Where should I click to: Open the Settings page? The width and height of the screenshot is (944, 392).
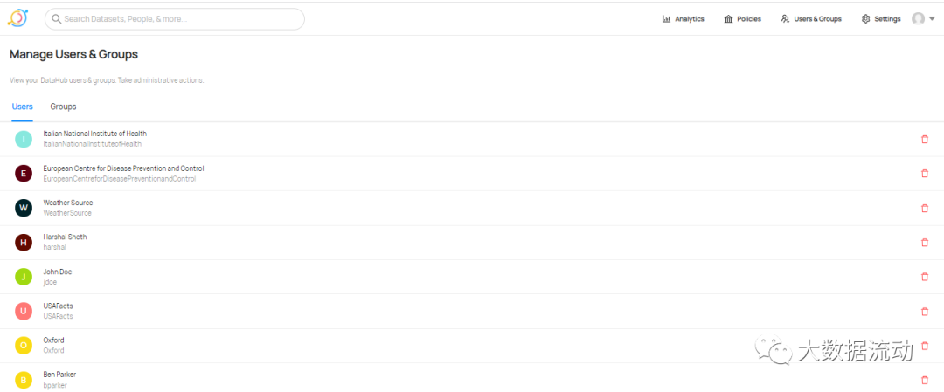881,18
